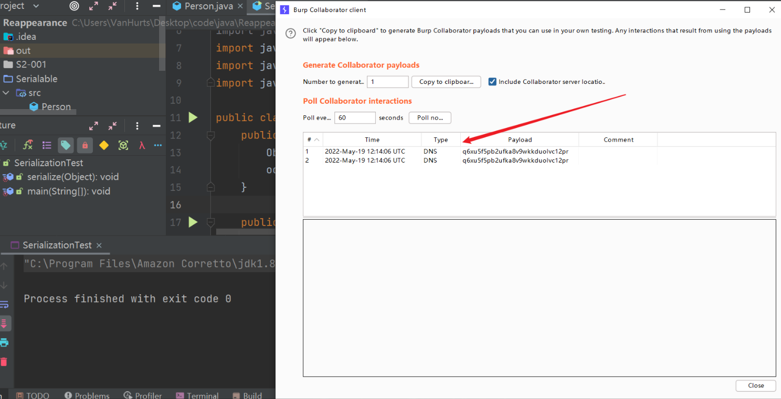Sort interactions by # column header

[313, 139]
